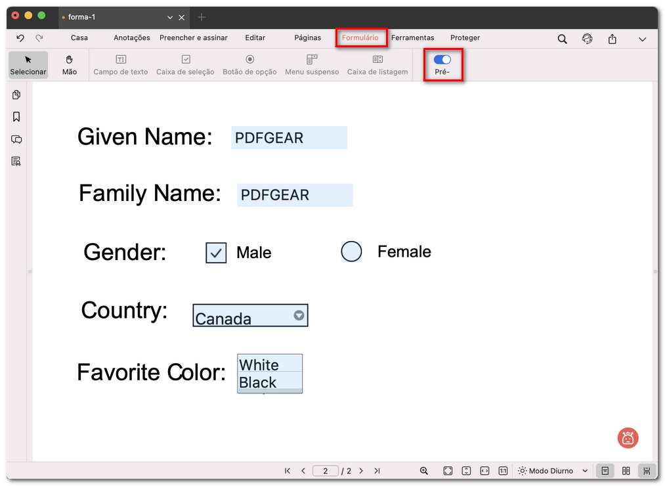Screen dimensions: 665x486
Task: Open the comments panel
Action: pos(16,139)
